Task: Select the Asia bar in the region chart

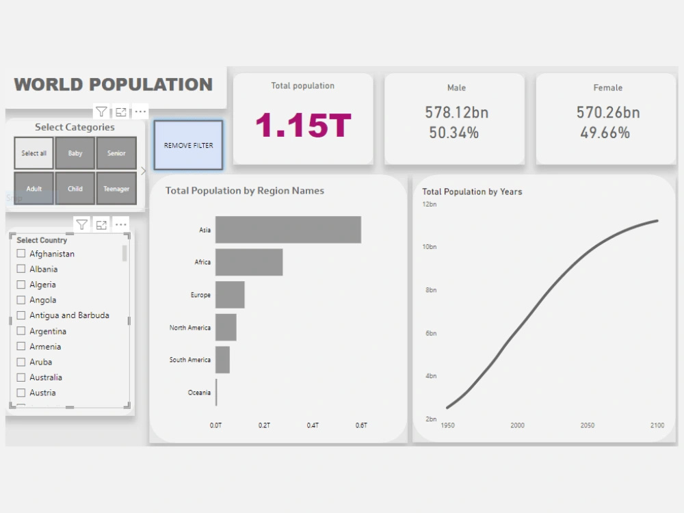Action: (x=287, y=229)
